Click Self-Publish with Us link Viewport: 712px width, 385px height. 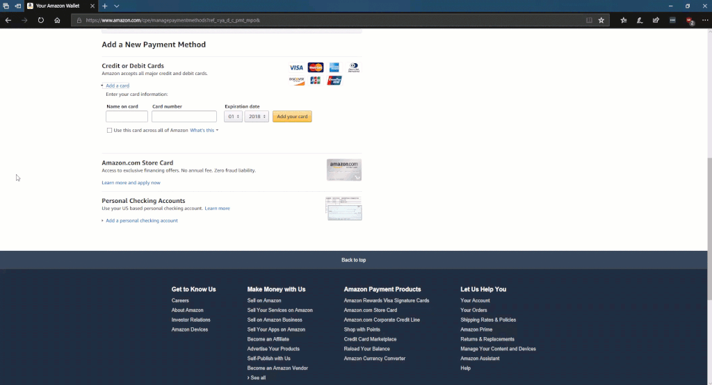269,358
